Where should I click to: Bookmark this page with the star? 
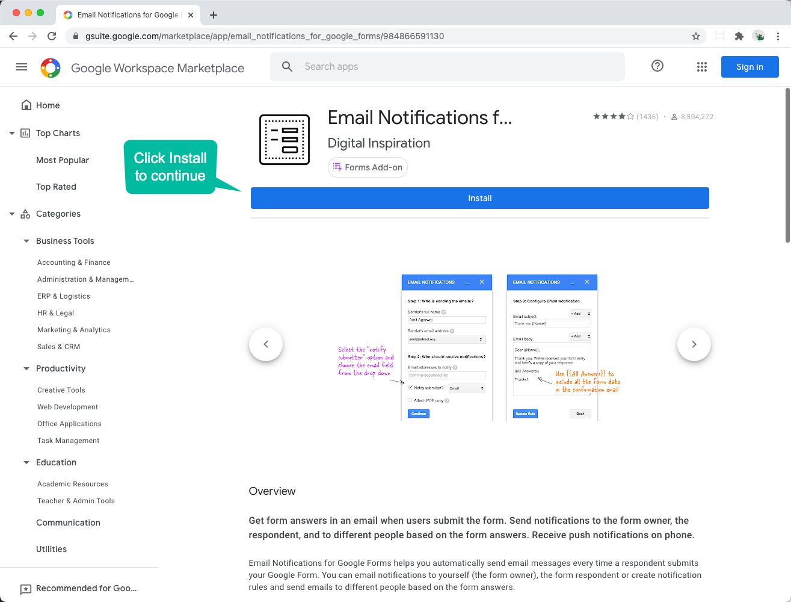(x=696, y=36)
